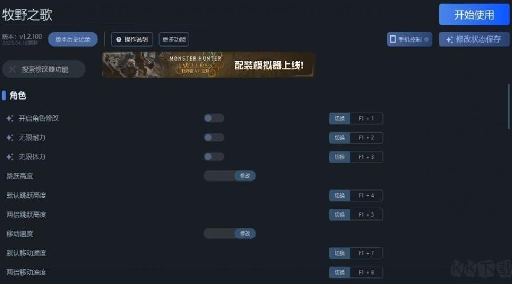
Task: Open 版本历史记录
Action: point(73,39)
